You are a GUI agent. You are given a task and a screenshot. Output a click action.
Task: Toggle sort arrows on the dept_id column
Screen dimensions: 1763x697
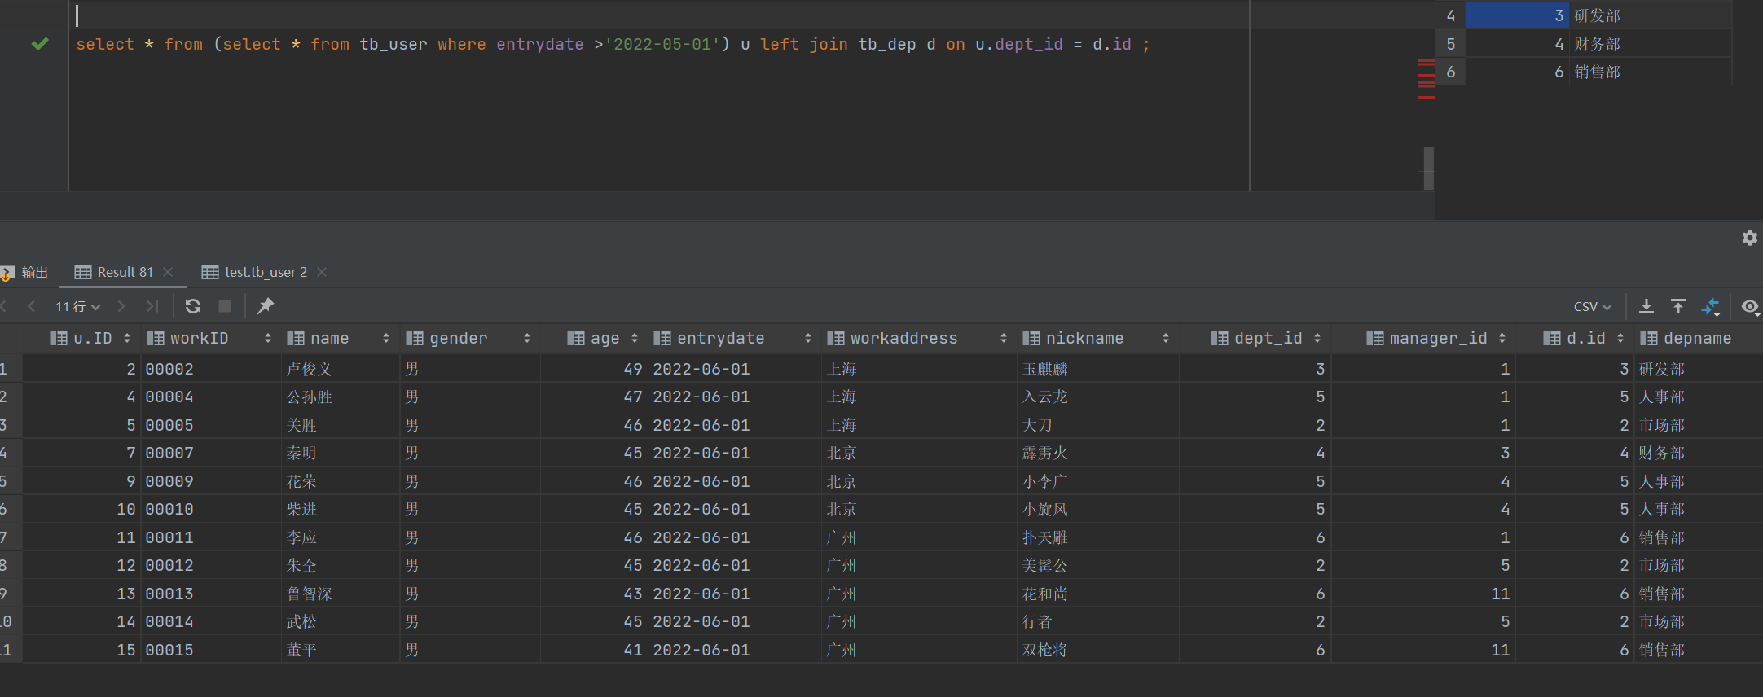coord(1317,338)
